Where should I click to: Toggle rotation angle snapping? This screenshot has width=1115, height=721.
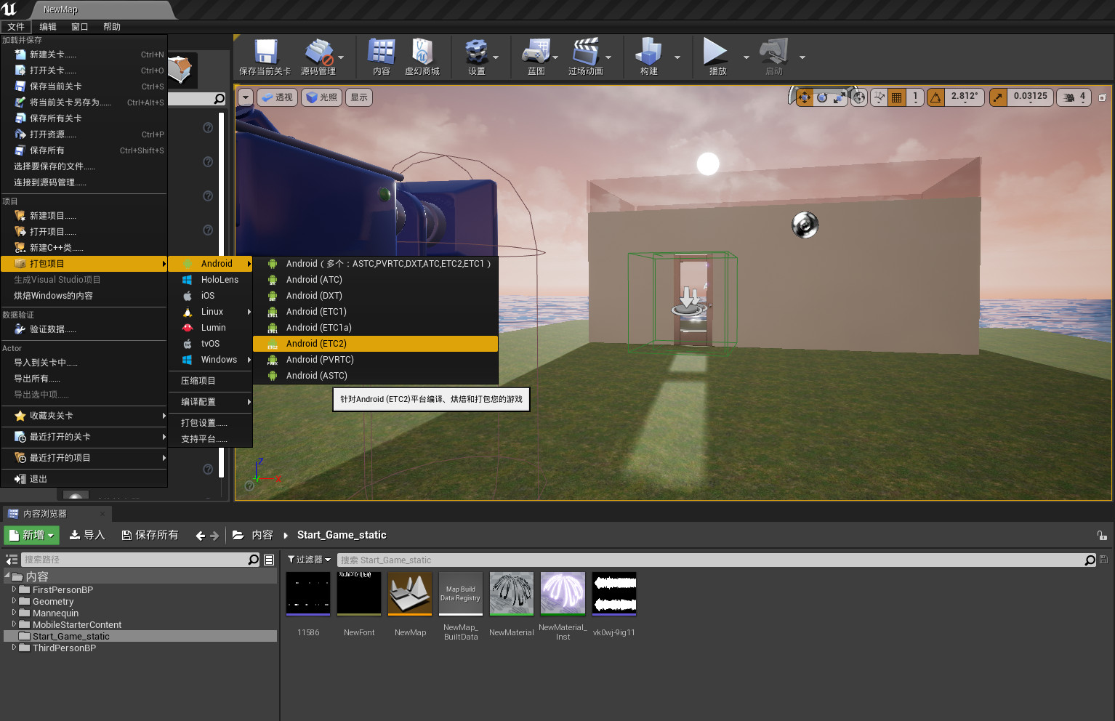click(x=936, y=97)
